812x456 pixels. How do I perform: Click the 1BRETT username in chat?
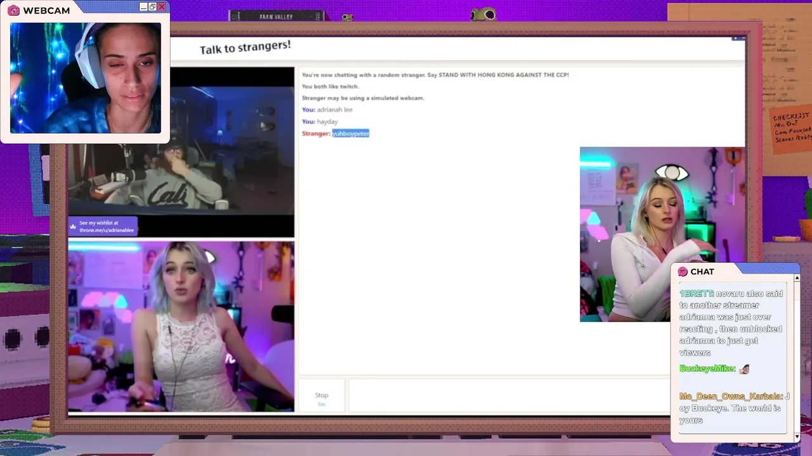697,294
